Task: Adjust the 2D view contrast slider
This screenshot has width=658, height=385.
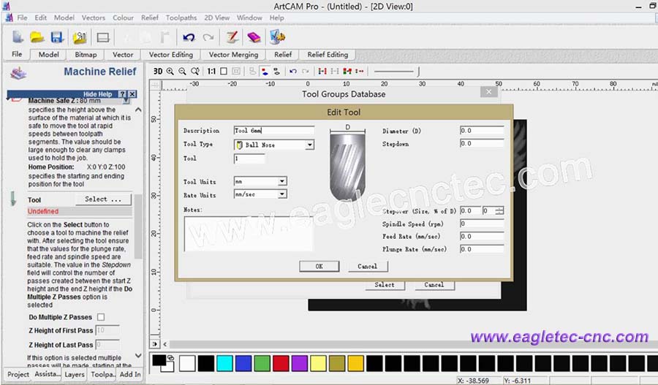Action: pos(396,72)
